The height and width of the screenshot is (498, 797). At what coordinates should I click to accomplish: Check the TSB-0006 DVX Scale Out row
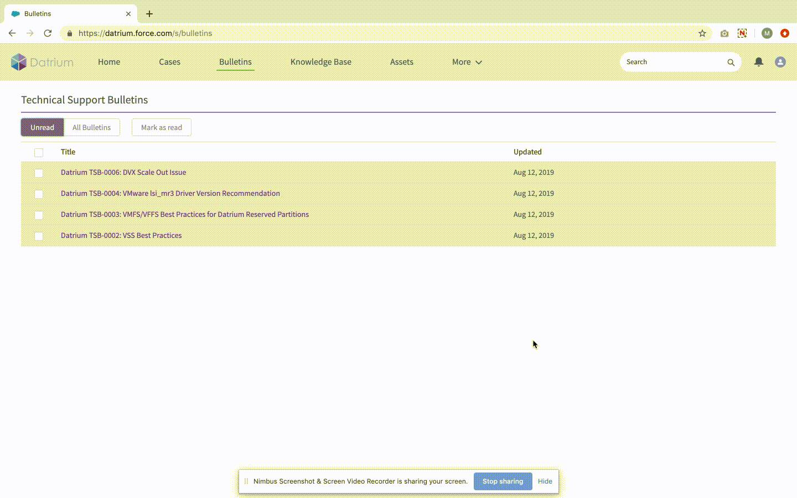[39, 173]
